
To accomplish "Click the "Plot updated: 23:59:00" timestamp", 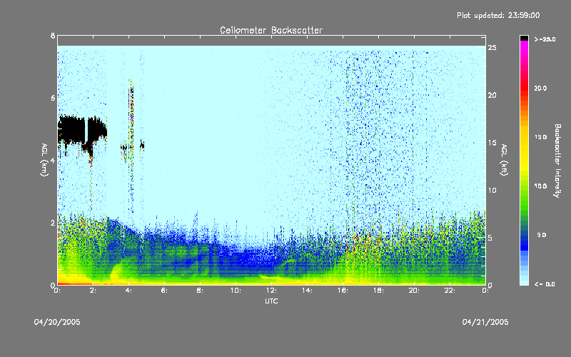I will (498, 15).
